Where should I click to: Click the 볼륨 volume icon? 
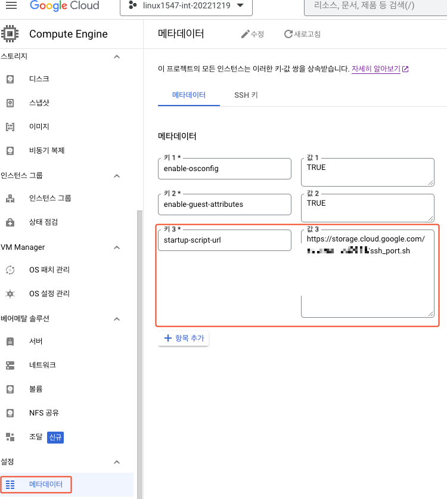click(x=10, y=389)
